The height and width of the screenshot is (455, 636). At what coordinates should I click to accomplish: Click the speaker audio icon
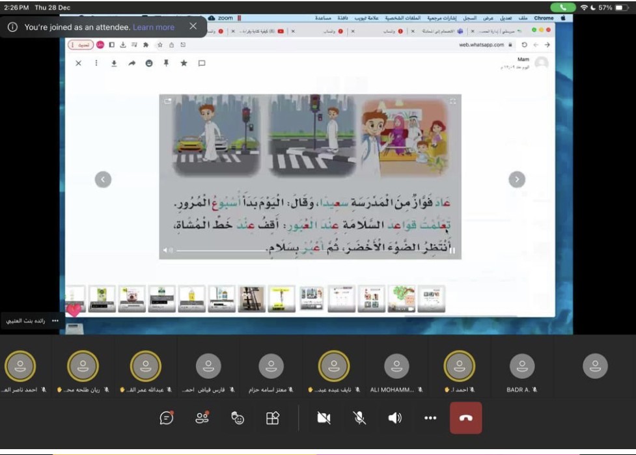coord(394,419)
